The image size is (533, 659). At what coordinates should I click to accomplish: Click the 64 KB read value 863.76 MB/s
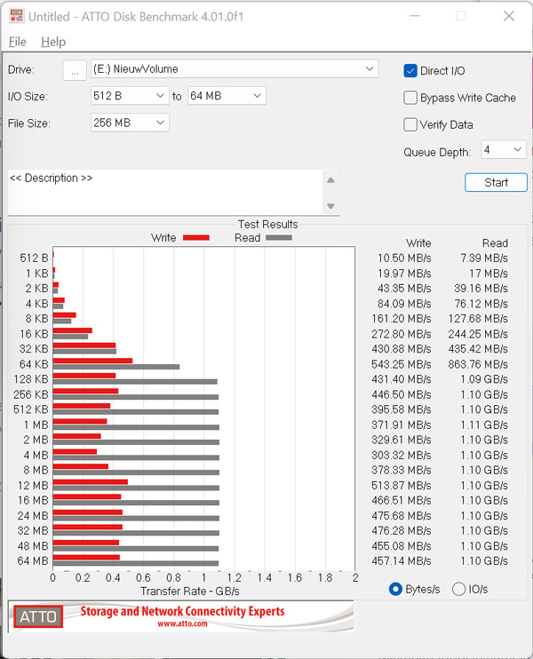coord(478,364)
